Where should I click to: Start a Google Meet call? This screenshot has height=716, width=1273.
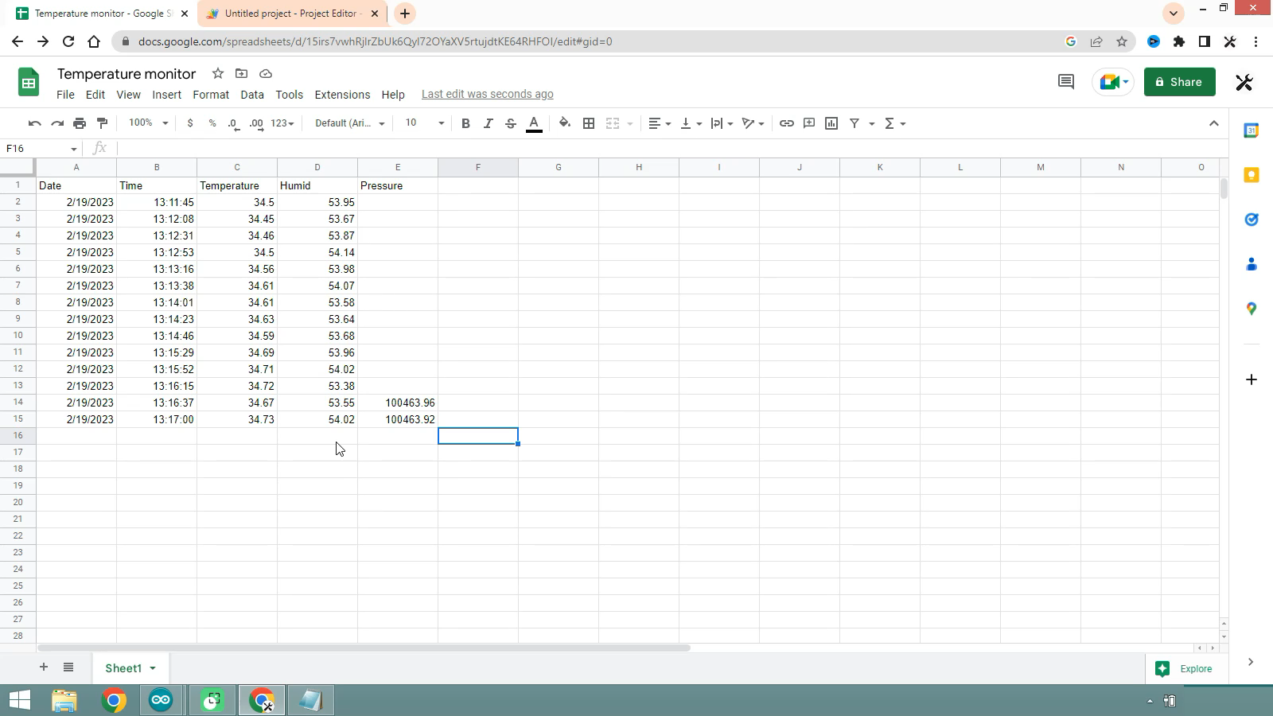coord(1111,82)
